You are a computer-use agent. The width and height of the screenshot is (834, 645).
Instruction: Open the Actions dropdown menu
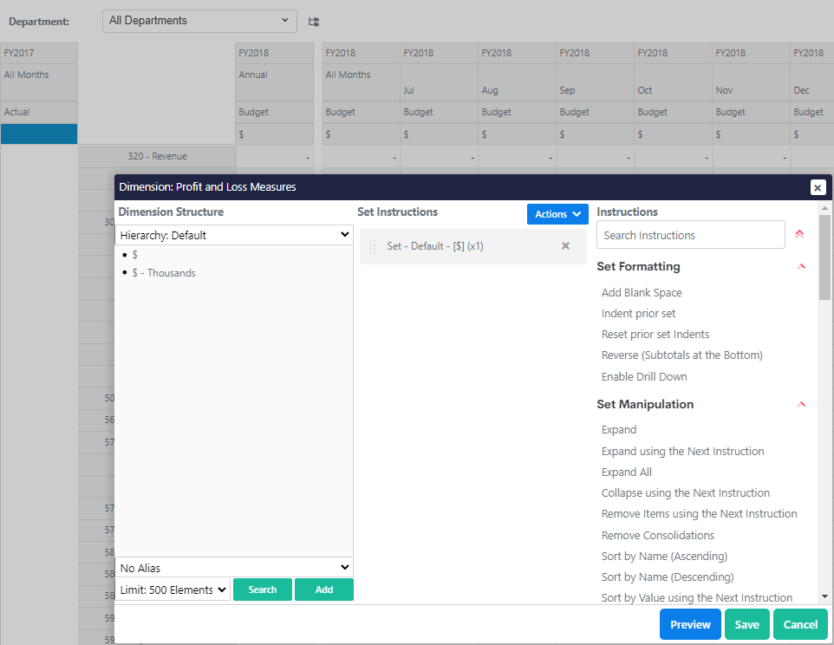557,214
